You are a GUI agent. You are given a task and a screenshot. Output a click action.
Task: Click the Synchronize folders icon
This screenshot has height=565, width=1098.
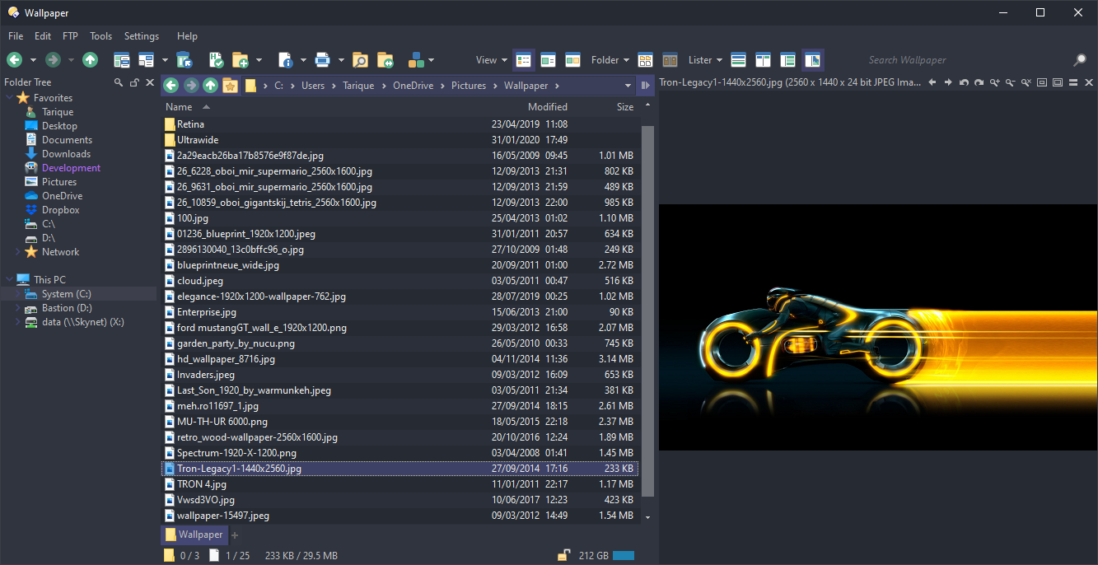(385, 59)
